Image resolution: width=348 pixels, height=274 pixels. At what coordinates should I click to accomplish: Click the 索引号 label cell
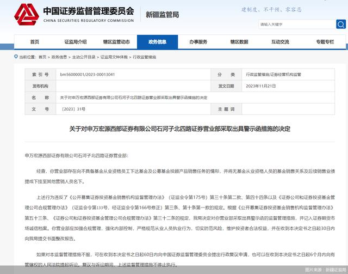[x=40, y=75]
